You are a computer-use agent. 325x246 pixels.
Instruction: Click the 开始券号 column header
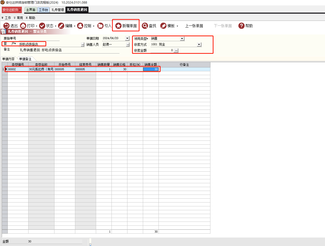click(x=65, y=65)
